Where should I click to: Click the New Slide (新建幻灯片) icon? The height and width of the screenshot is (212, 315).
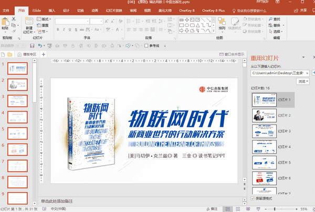pos(29,22)
